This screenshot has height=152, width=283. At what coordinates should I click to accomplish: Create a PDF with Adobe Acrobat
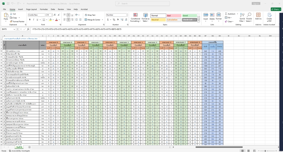pyautogui.click(x=269, y=17)
